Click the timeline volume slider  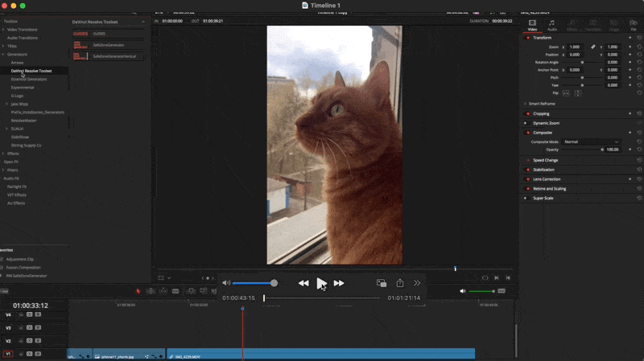click(x=481, y=291)
